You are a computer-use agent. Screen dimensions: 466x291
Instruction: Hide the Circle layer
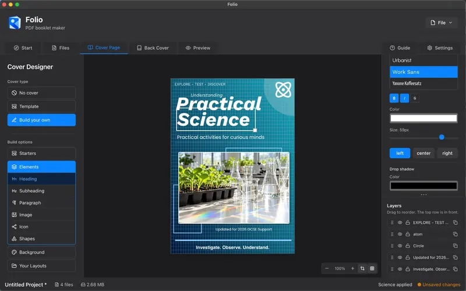pos(400,246)
